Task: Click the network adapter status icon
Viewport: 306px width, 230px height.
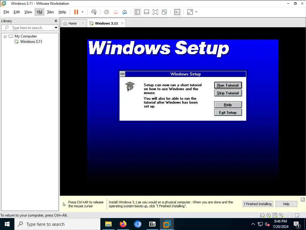Action: click(281, 215)
